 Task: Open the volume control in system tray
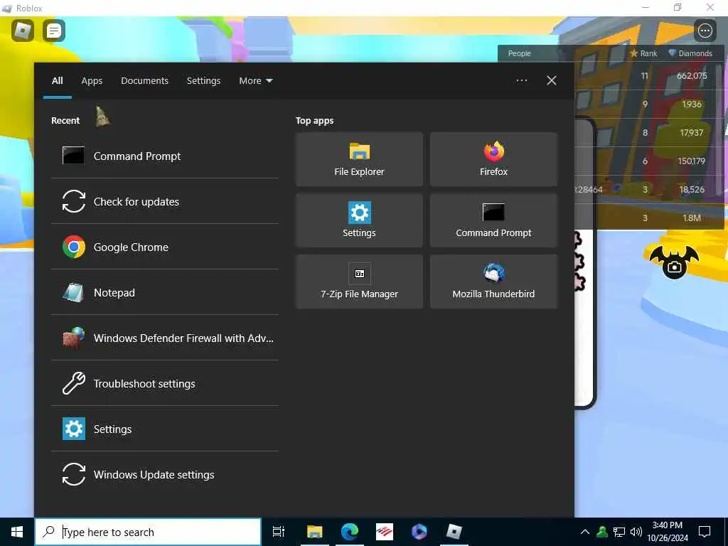[636, 532]
